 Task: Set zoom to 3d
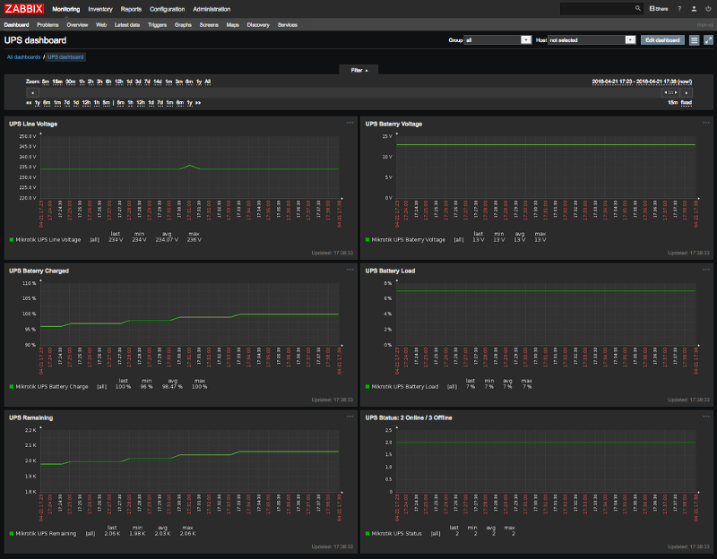[138, 82]
